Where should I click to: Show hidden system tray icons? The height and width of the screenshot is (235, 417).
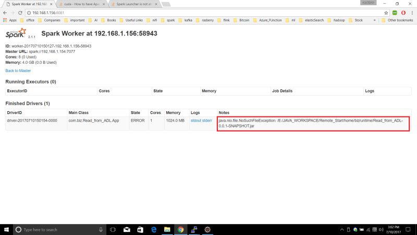coord(342,230)
